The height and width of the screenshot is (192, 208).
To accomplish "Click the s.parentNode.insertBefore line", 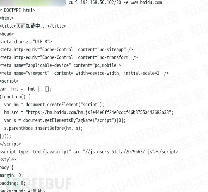I will point(43,128).
